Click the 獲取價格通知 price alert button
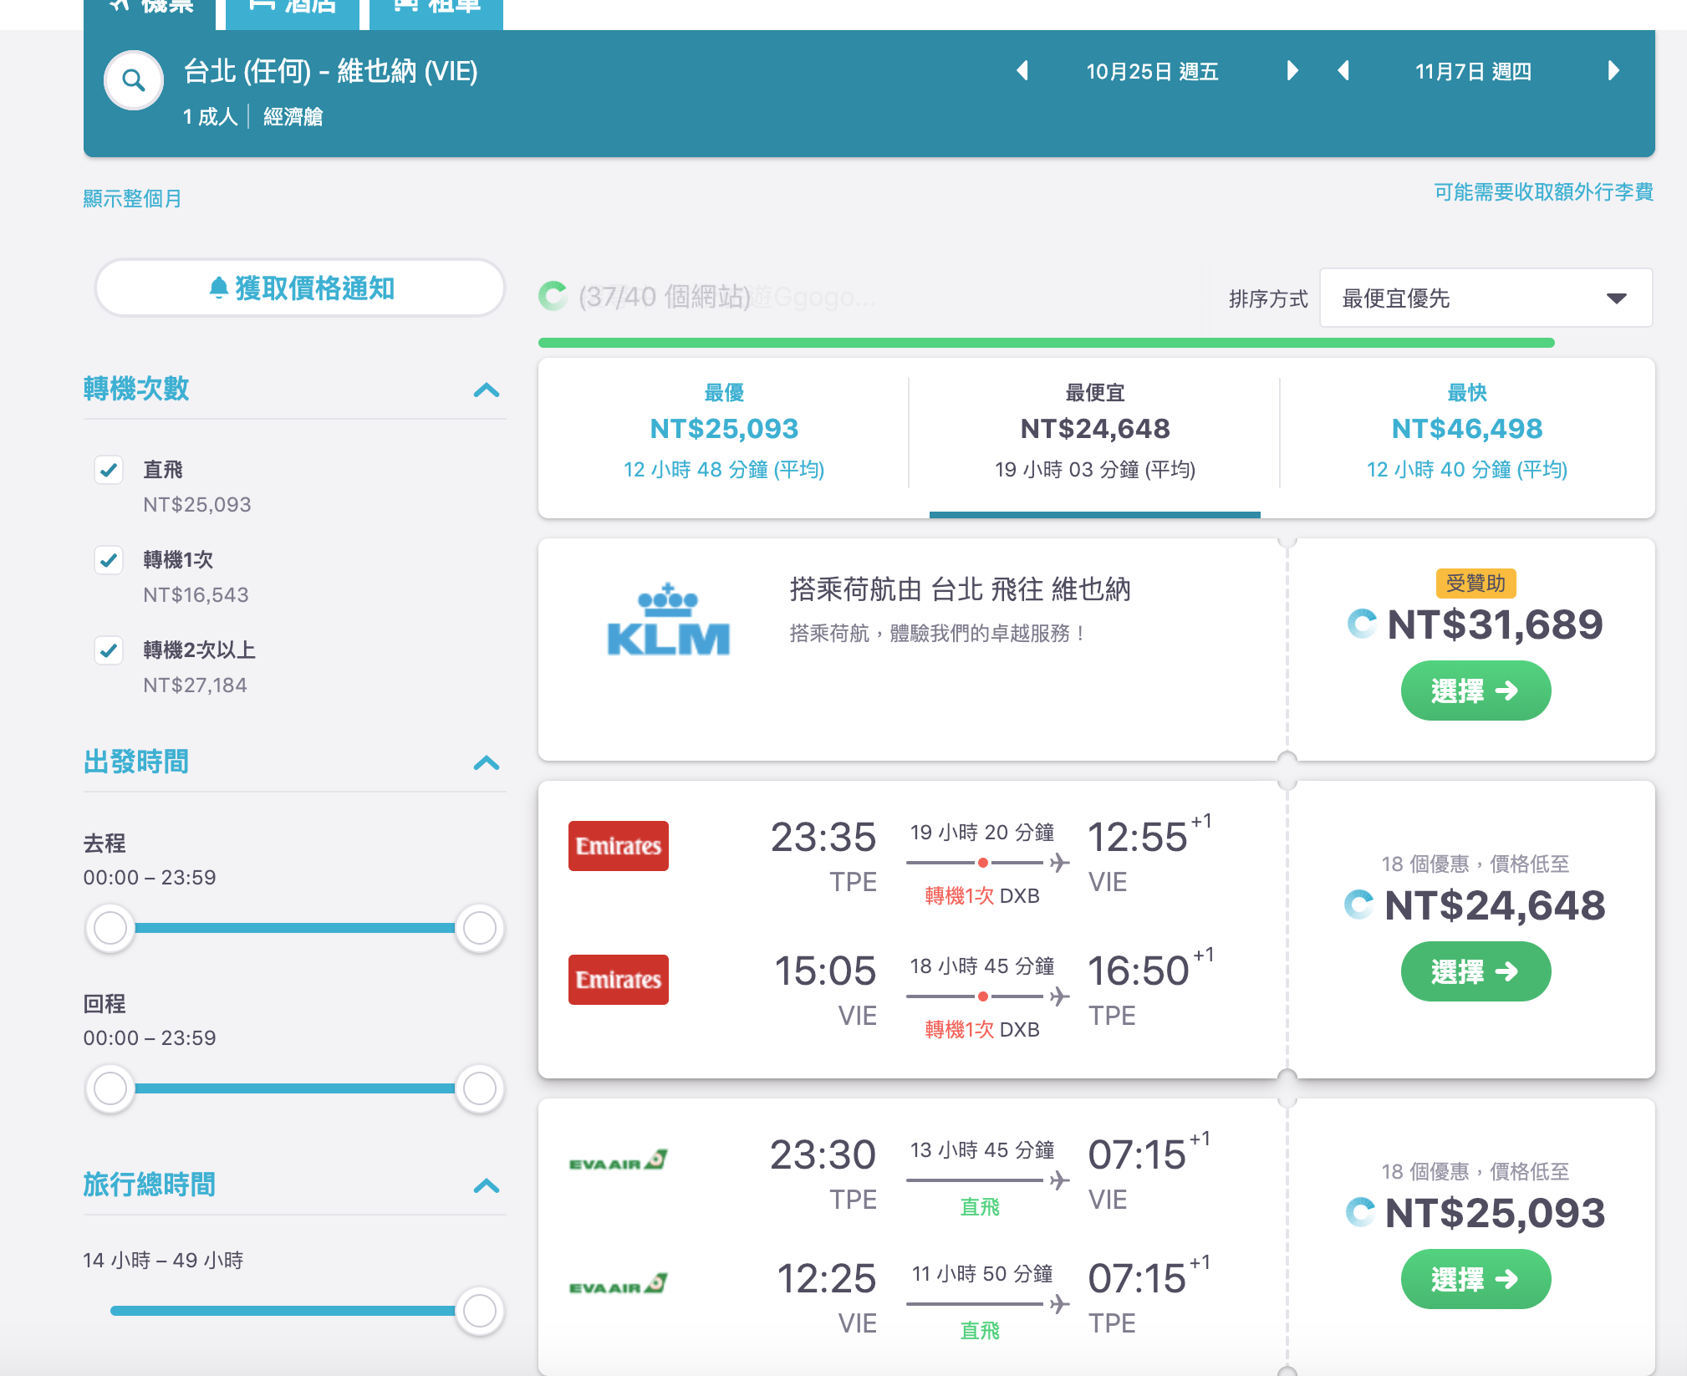Image resolution: width=1687 pixels, height=1376 pixels. (300, 288)
